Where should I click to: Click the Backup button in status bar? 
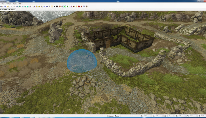pos(111,116)
